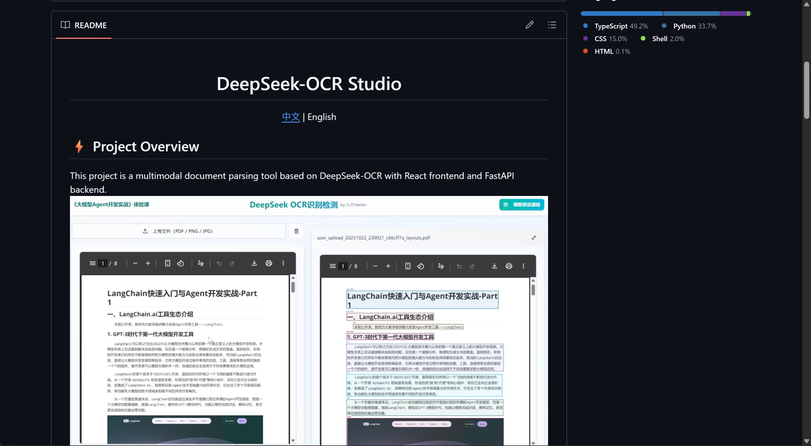811x446 pixels.
Task: Download the PDF from the left viewer
Action: click(254, 263)
